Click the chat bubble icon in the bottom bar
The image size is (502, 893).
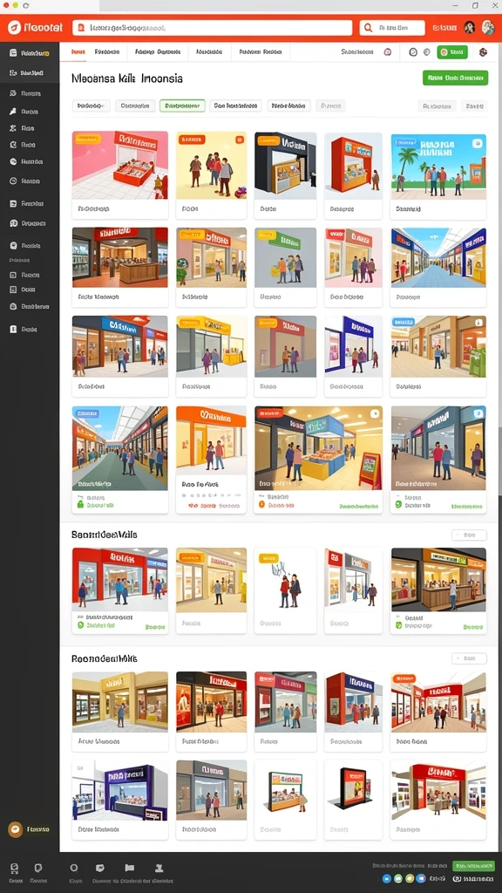click(x=38, y=868)
